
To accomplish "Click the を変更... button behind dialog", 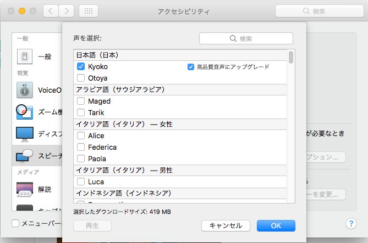I will coord(326,194).
